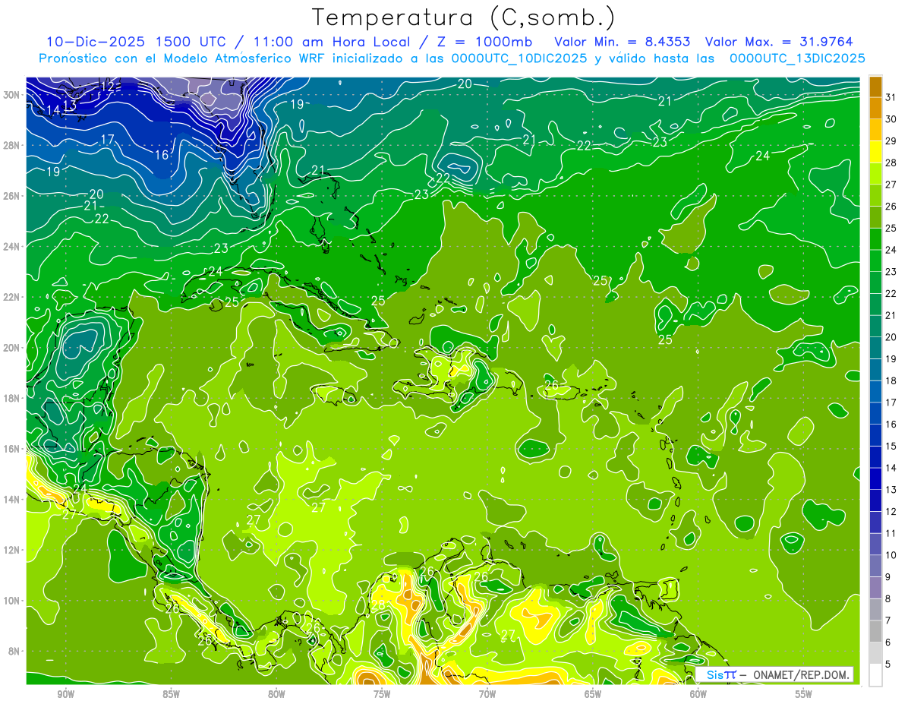This screenshot has height=704, width=911.
Task: Click the colorbar scale value 13
Action: [x=891, y=490]
